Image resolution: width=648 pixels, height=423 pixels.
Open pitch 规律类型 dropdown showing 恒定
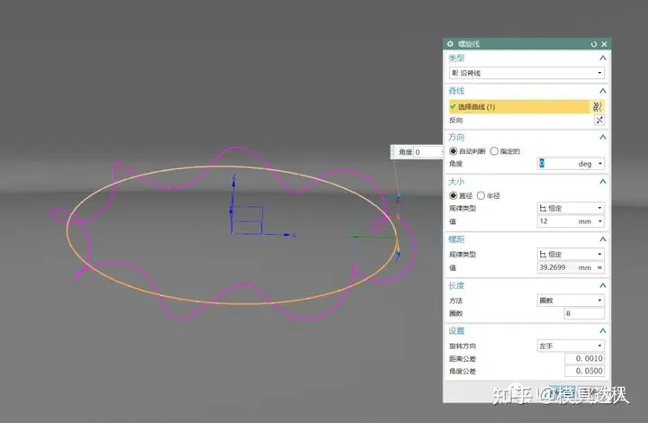[571, 254]
